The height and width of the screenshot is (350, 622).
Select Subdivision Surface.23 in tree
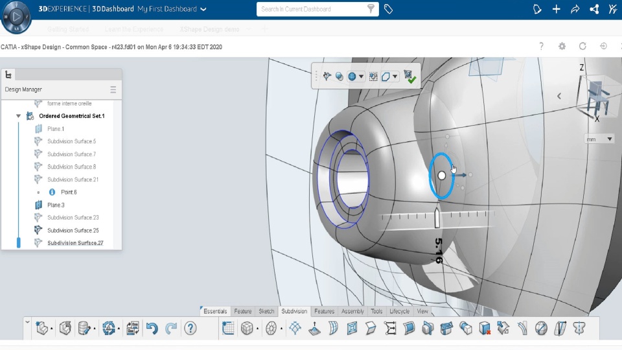(73, 218)
